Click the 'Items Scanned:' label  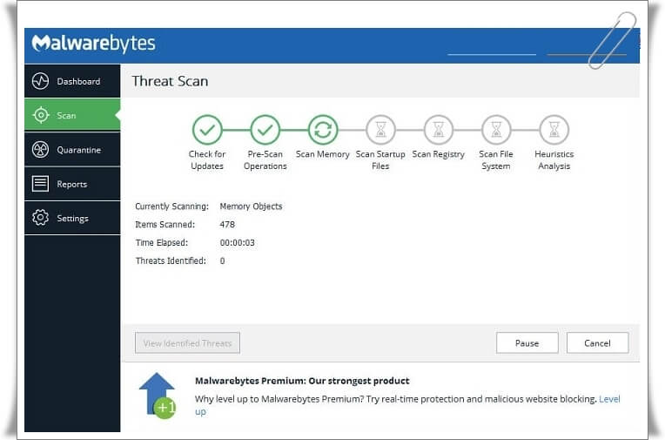pos(165,225)
